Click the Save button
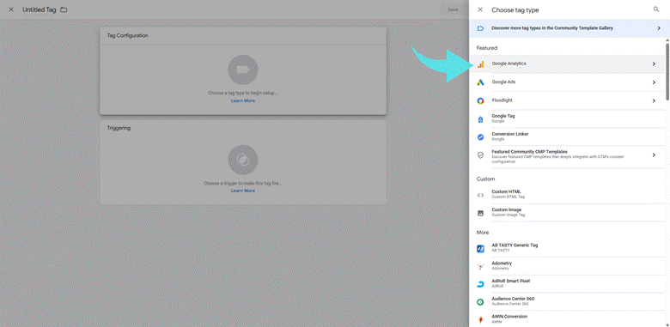Viewport: 670px width, 327px height. click(x=453, y=9)
